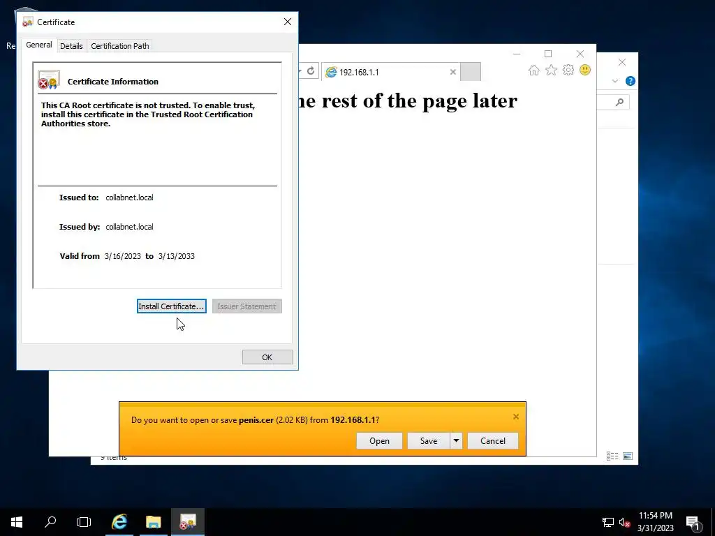Click File Explorer search magnifier
The height and width of the screenshot is (536, 715).
click(x=619, y=102)
